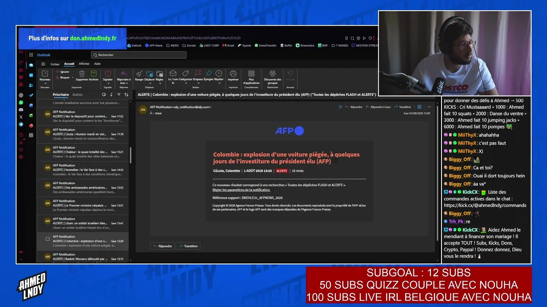This screenshot has height=307, width=547.
Task: Select the Accueil ribbon tab
Action: click(x=69, y=64)
